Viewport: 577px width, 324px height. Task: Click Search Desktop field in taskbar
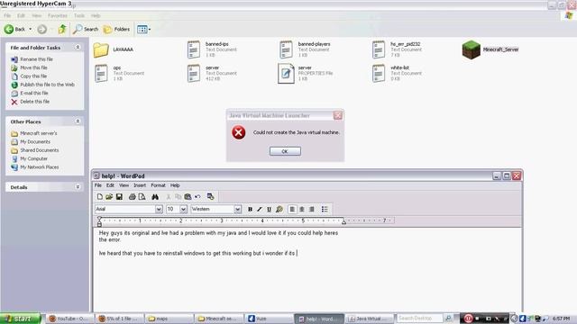tap(419, 318)
